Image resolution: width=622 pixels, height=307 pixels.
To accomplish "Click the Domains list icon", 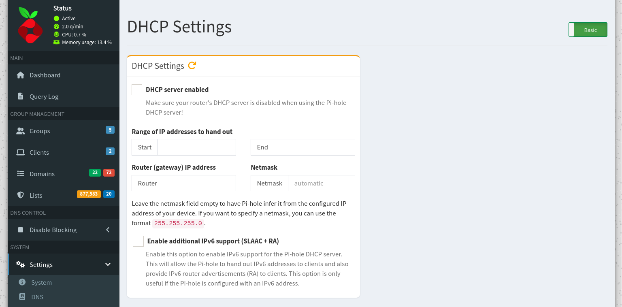I will 20,174.
